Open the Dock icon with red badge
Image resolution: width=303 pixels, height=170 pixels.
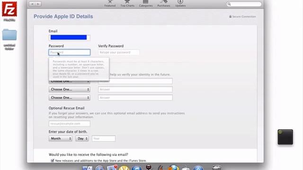point(112,168)
